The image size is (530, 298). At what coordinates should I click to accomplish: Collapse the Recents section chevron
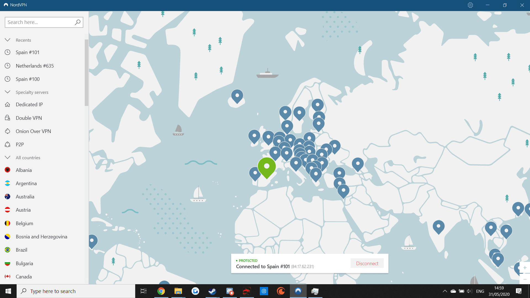[7, 40]
